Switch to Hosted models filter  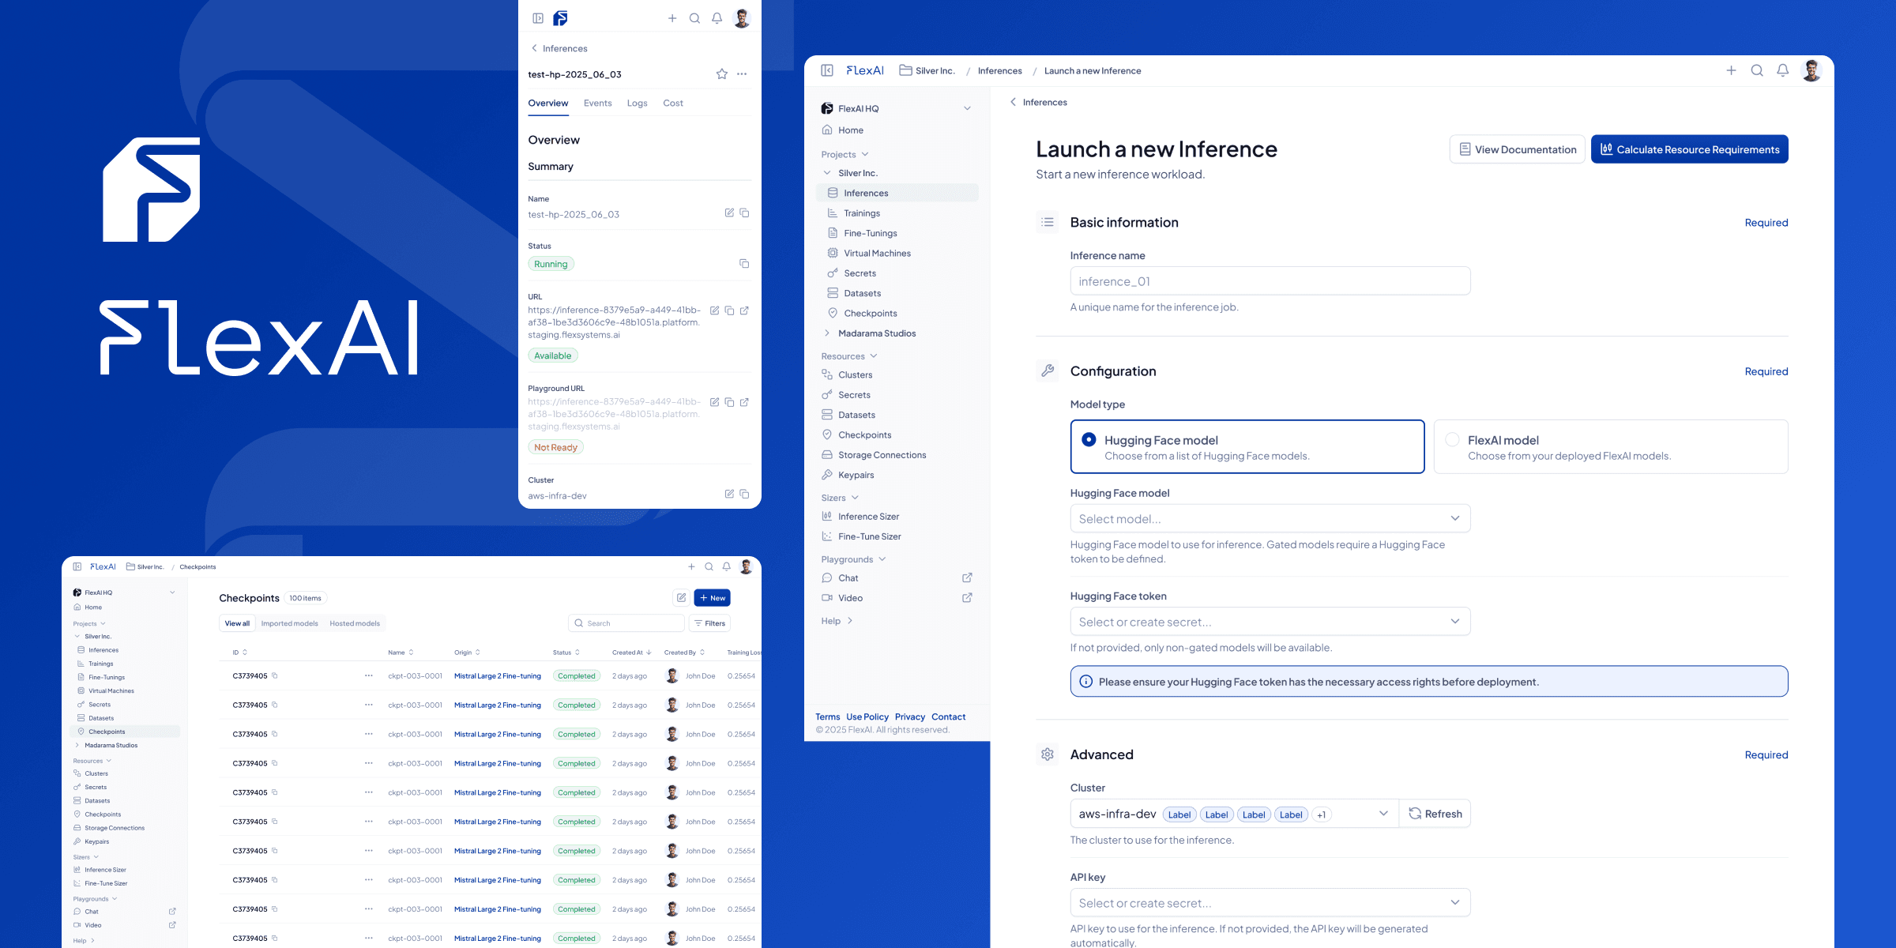coord(355,623)
